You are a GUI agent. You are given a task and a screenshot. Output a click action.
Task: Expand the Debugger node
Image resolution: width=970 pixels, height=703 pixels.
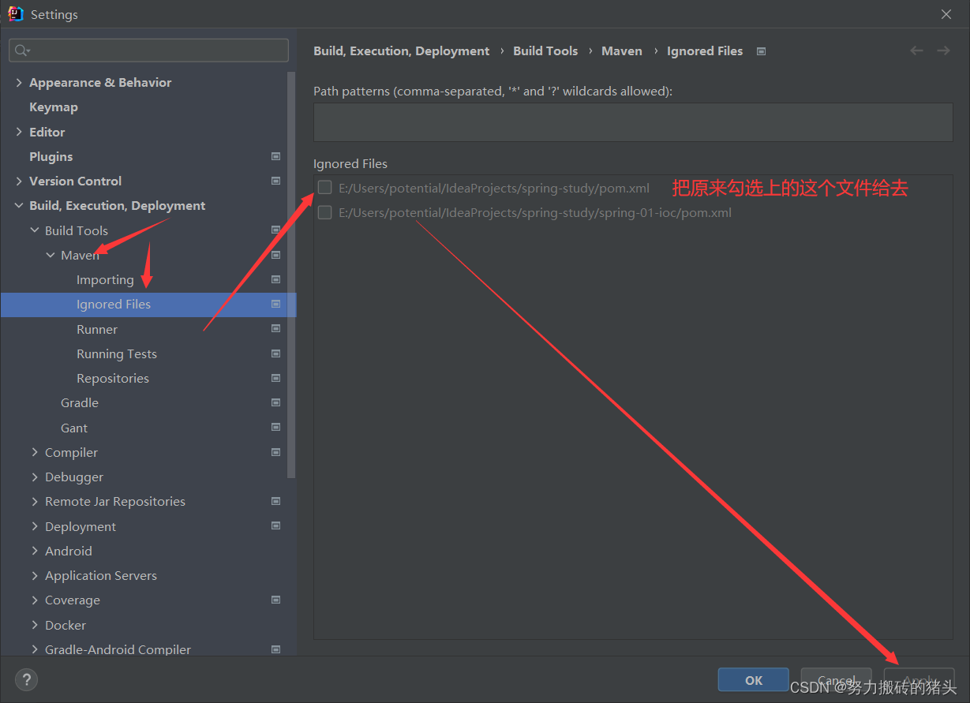click(x=35, y=477)
